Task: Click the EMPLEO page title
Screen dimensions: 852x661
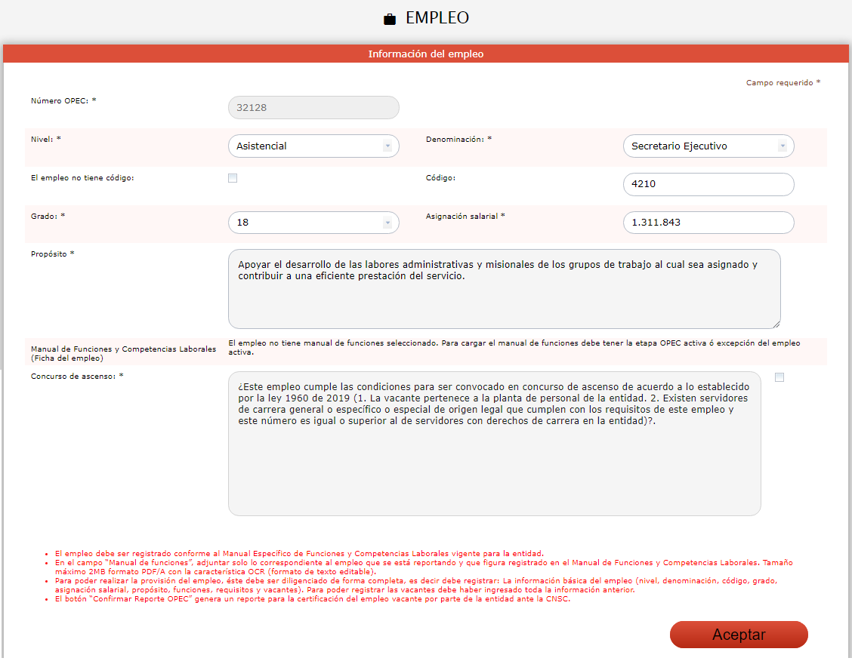Action: pyautogui.click(x=437, y=18)
